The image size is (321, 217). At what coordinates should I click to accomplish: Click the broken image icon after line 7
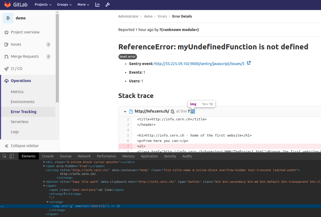coord(193,111)
